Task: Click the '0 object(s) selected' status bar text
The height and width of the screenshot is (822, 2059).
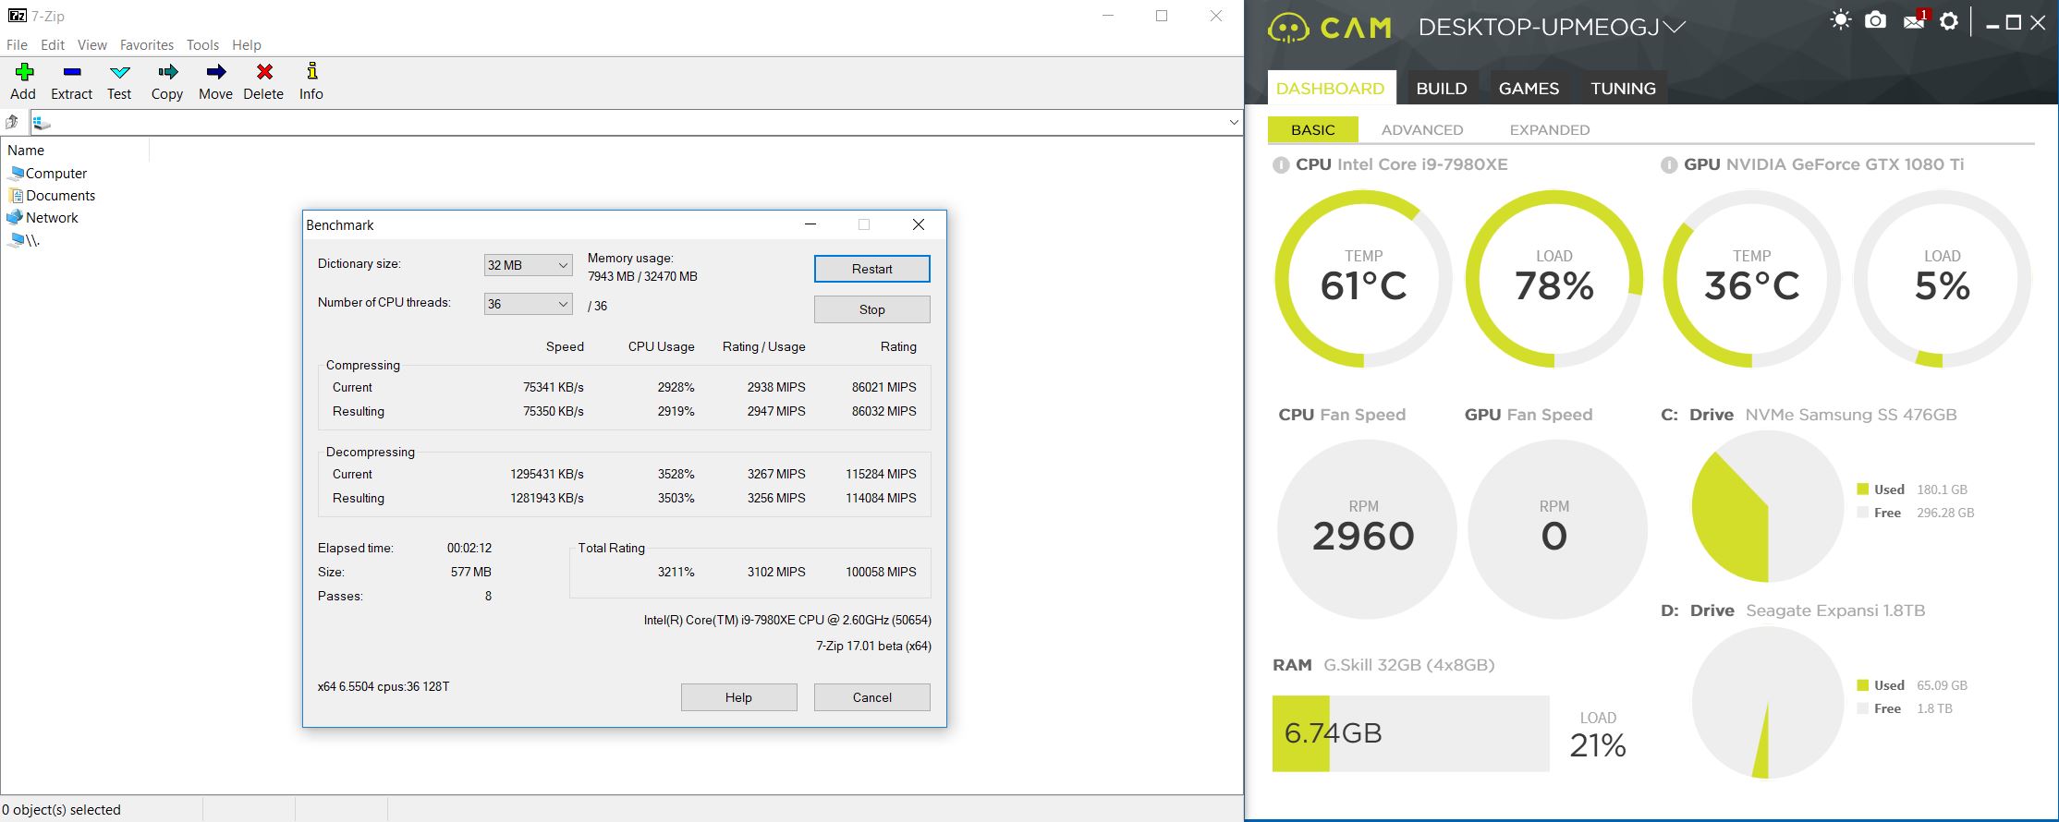Action: [62, 810]
